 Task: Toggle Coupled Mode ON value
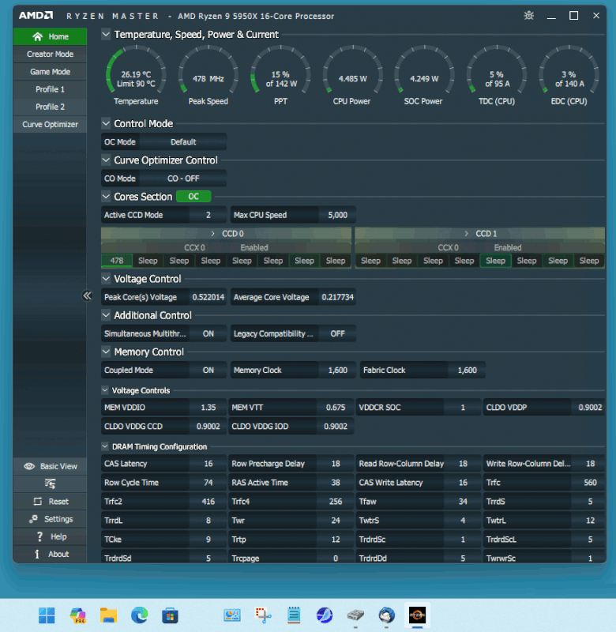tap(208, 370)
